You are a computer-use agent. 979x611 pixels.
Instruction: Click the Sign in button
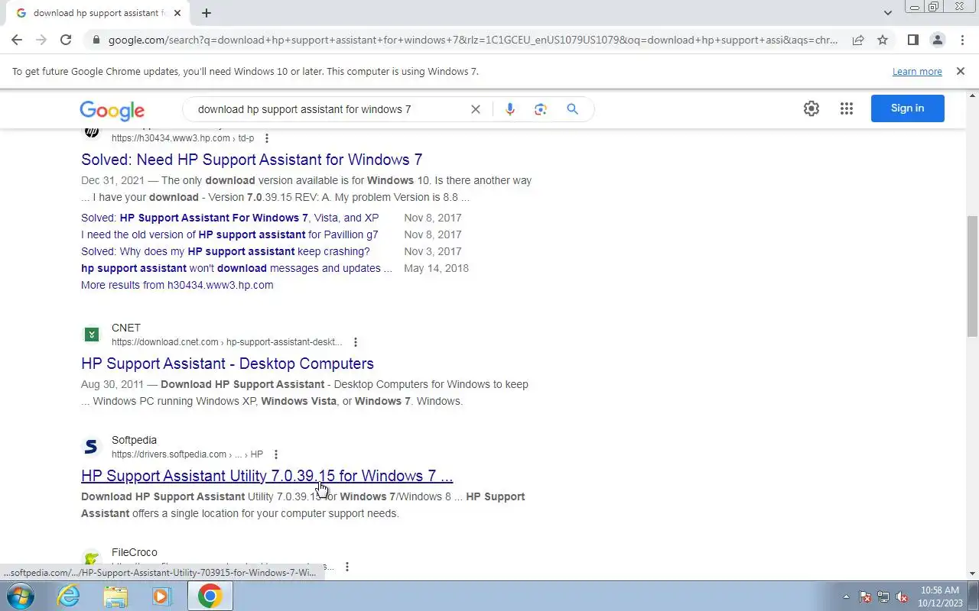[x=907, y=108]
